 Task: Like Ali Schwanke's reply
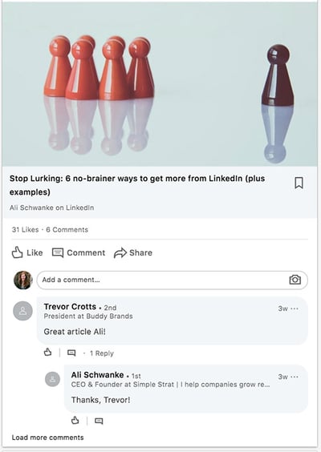click(x=75, y=420)
